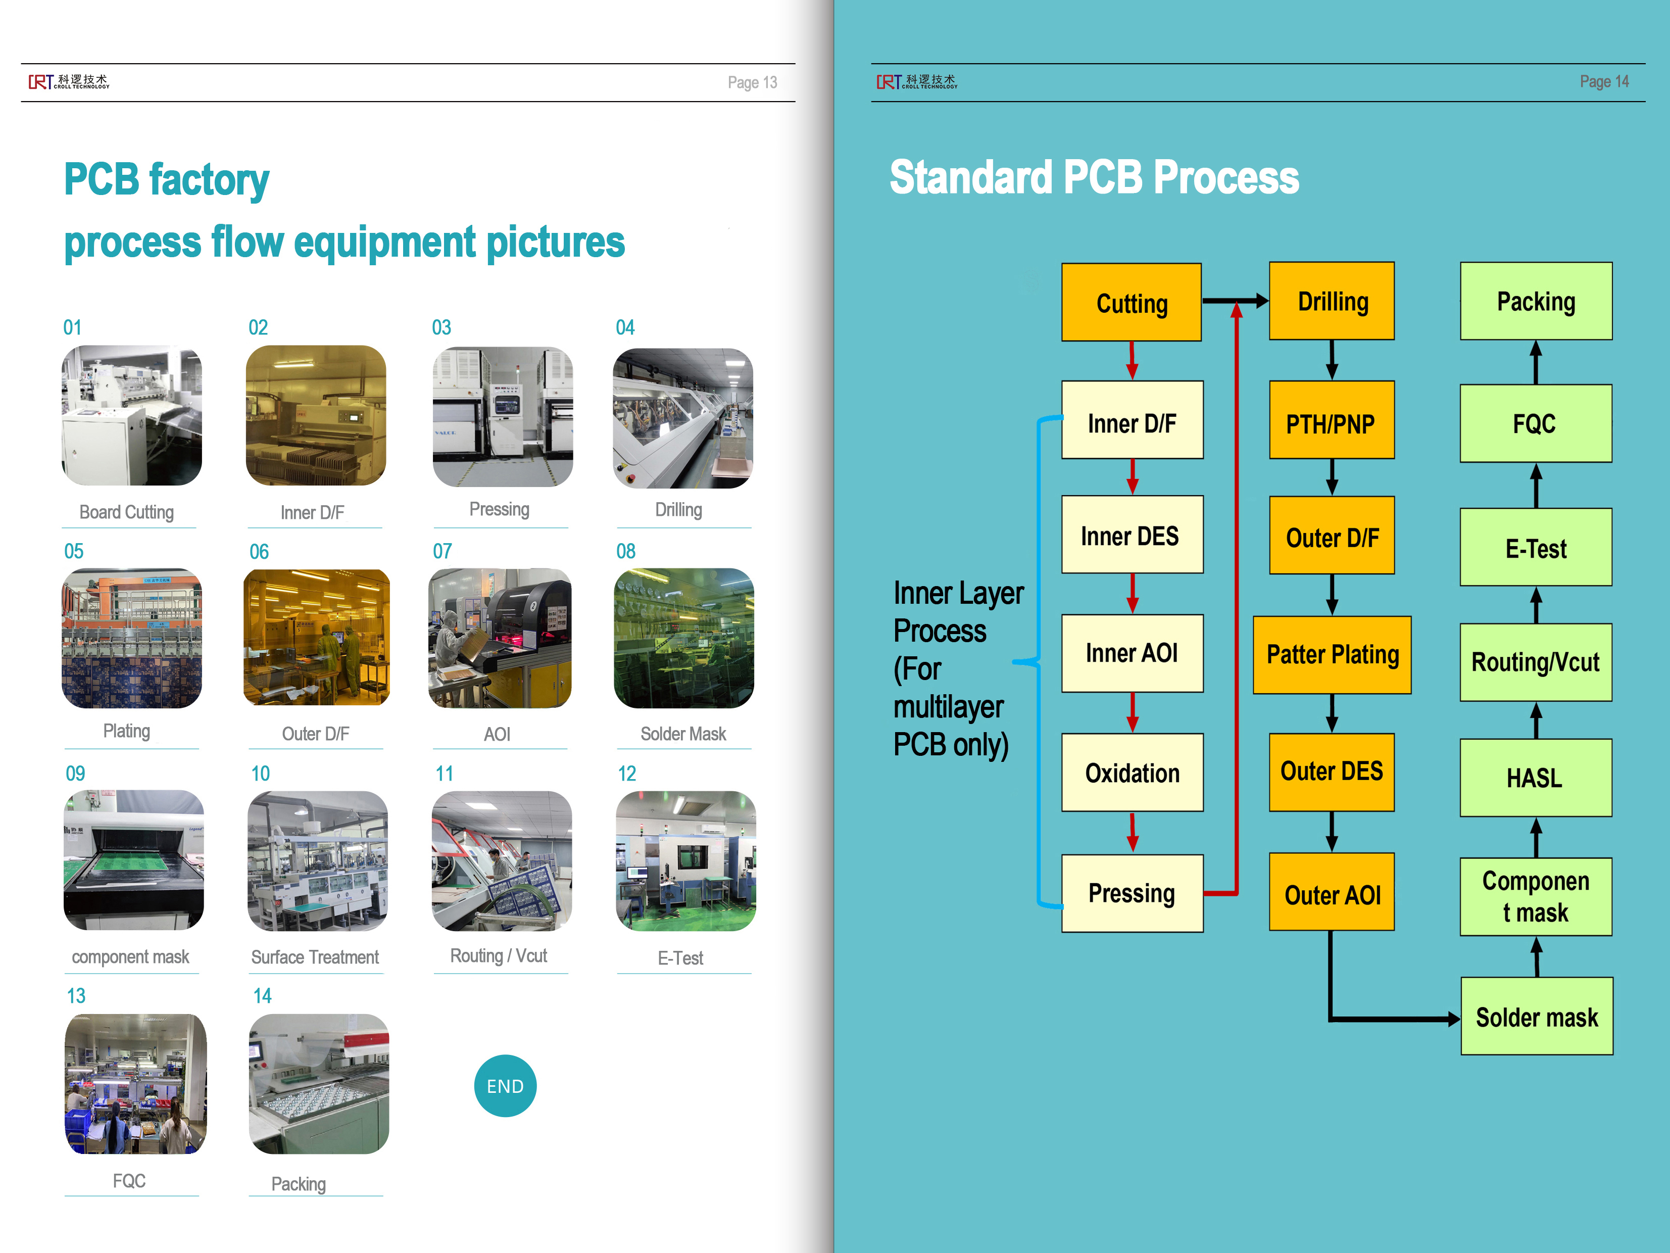The image size is (1670, 1253).
Task: Open the Board Cutting equipment photo
Action: pos(131,415)
